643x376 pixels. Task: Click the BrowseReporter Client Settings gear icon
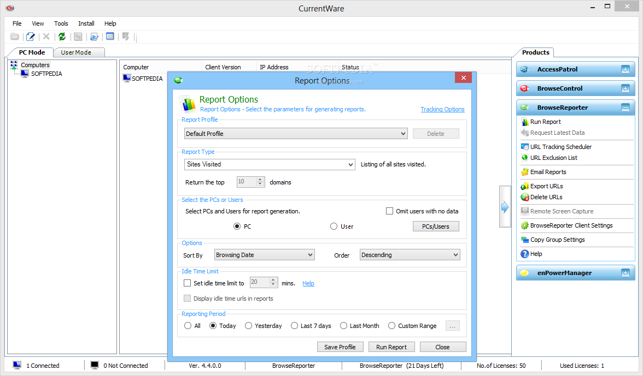point(525,225)
